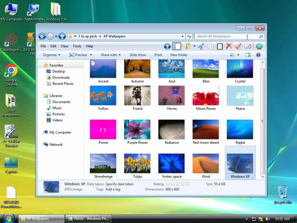The height and width of the screenshot is (223, 297).
Task: Select Pictures under Libraries
Action: coord(58,114)
